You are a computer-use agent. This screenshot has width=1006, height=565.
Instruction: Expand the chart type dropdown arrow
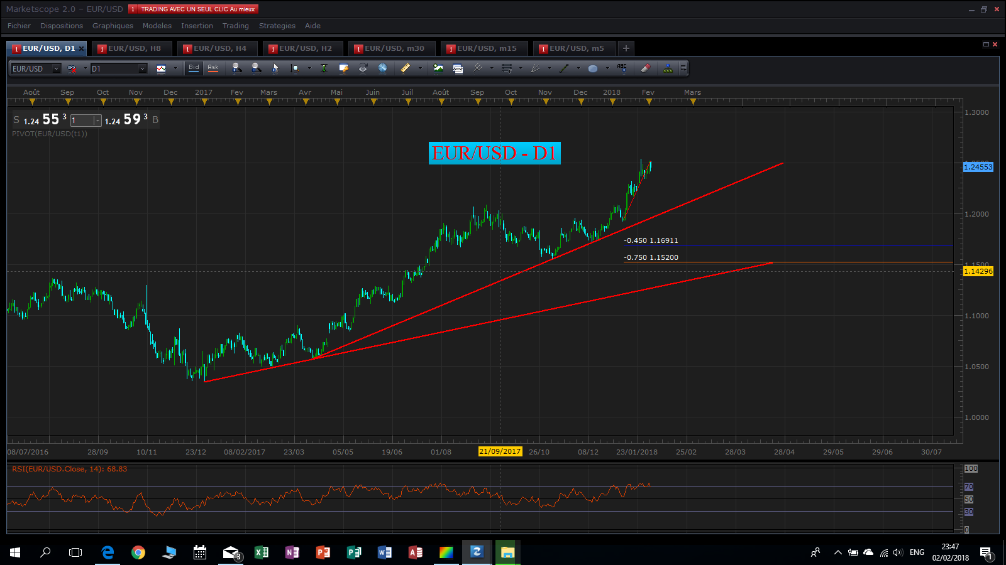(x=175, y=68)
